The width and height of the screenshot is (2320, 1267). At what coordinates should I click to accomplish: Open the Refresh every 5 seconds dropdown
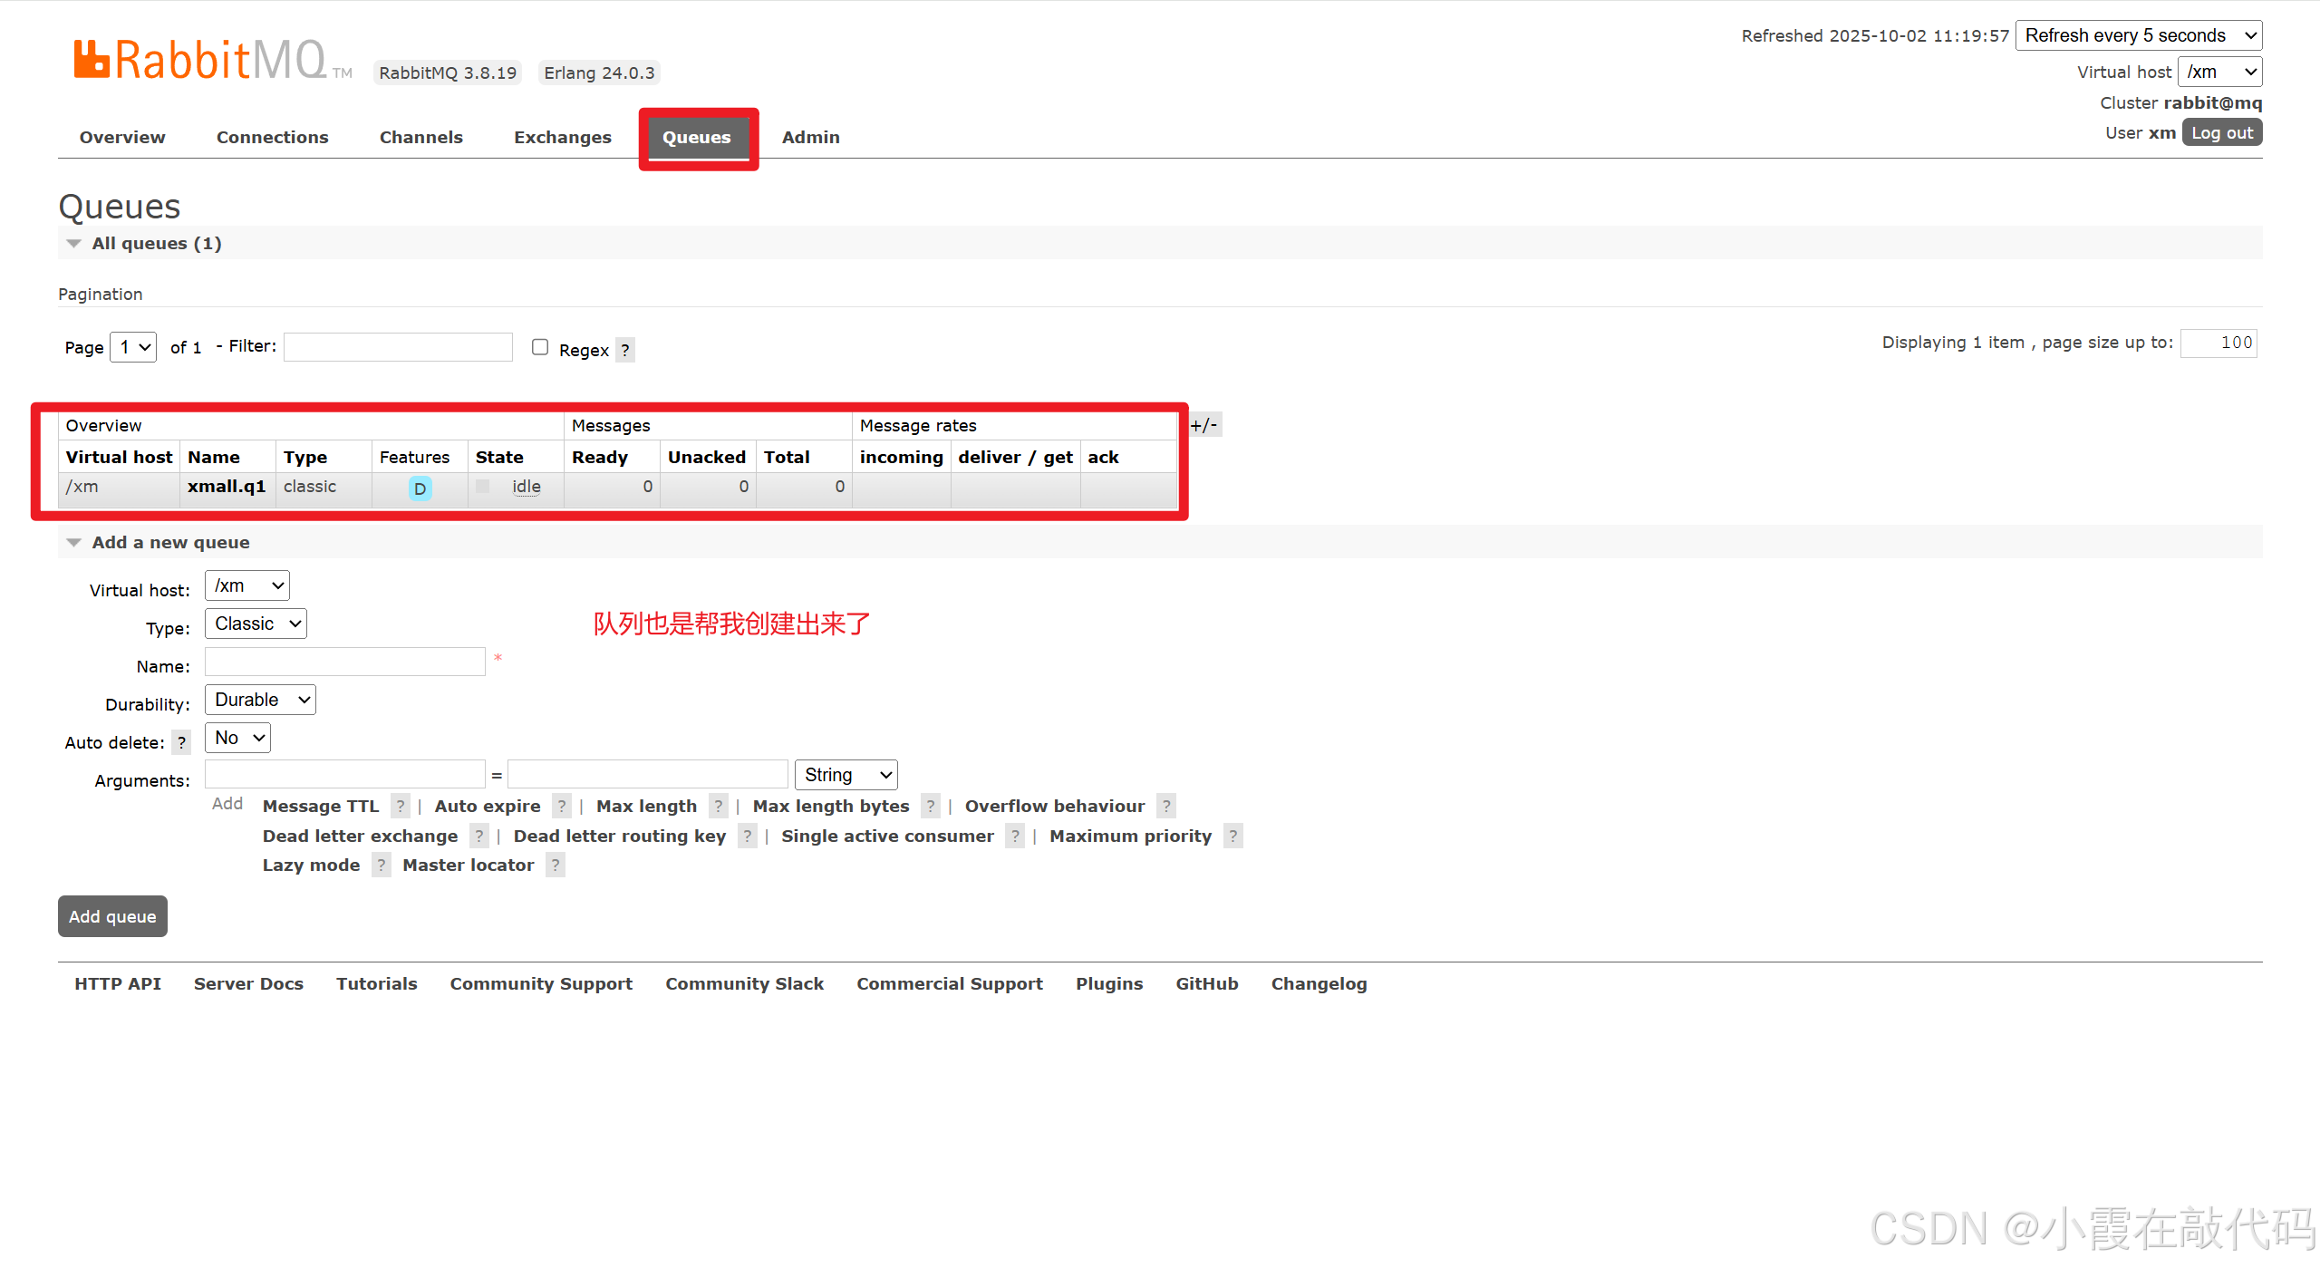click(x=2139, y=35)
